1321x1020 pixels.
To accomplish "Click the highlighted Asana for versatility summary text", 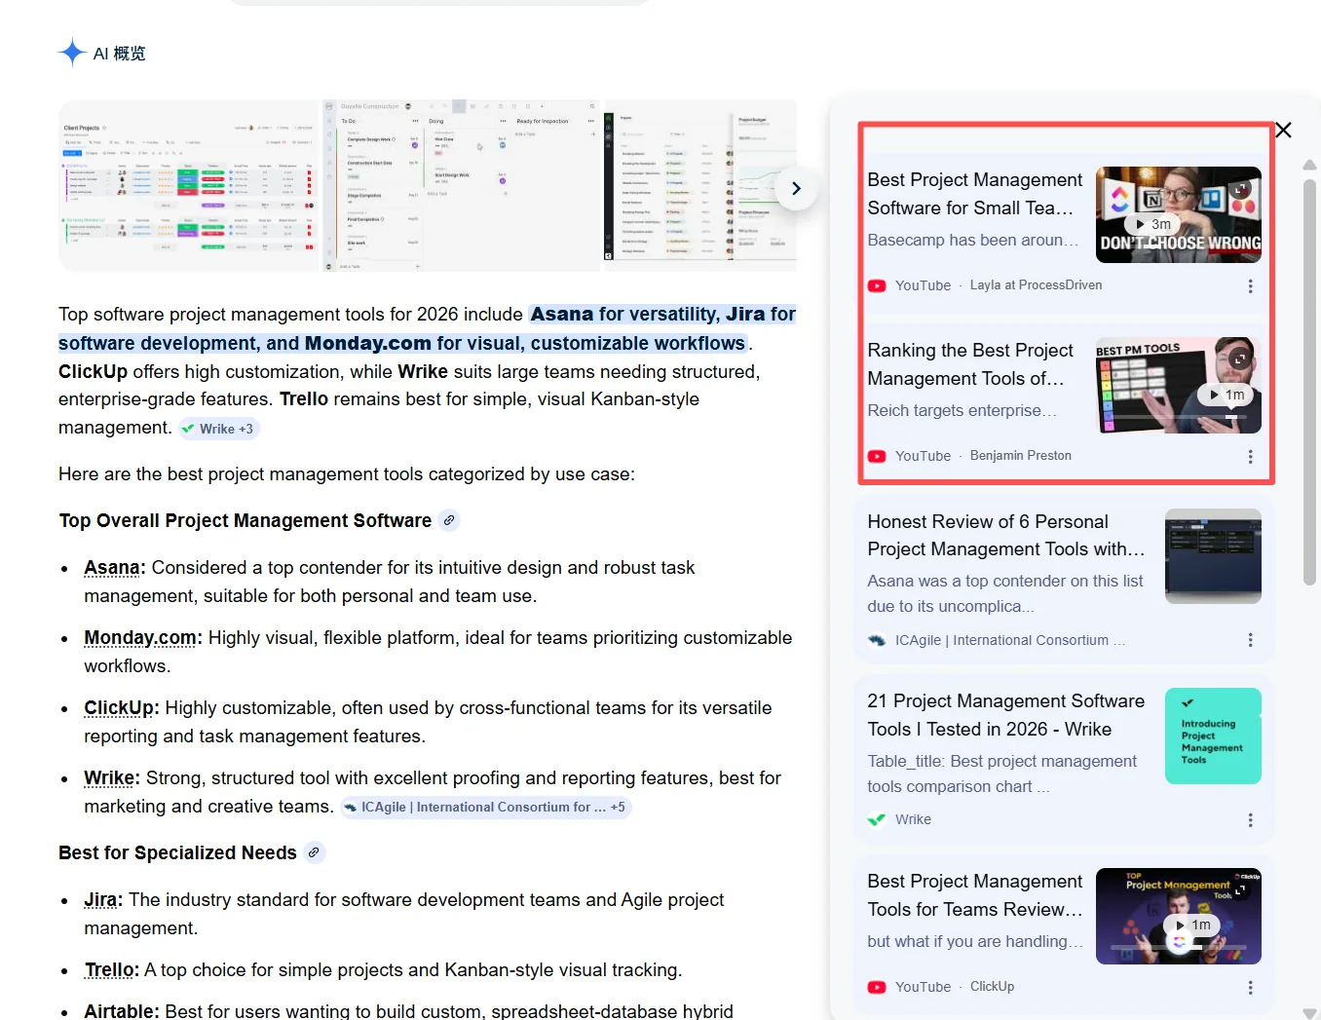I will point(427,328).
